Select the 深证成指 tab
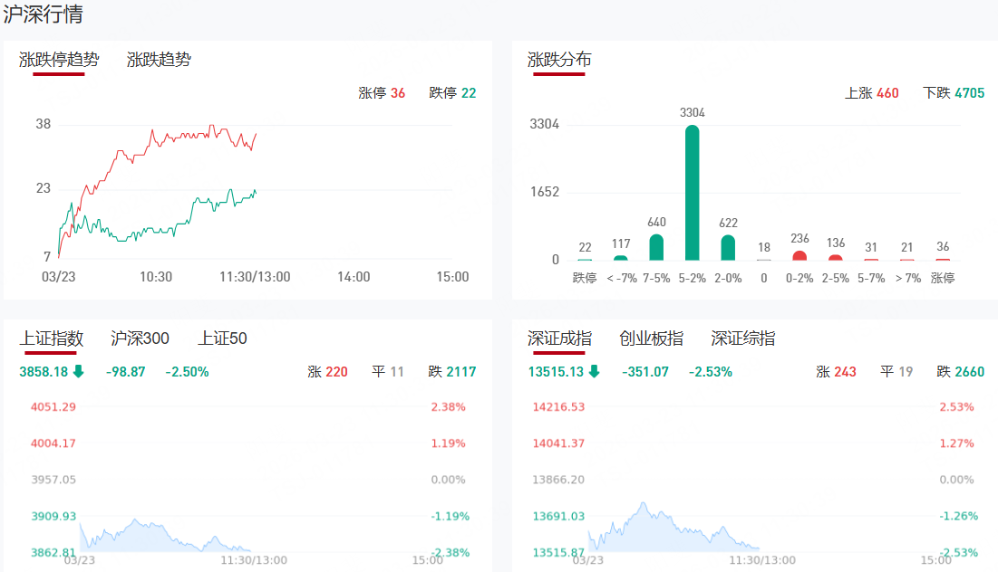 [559, 338]
